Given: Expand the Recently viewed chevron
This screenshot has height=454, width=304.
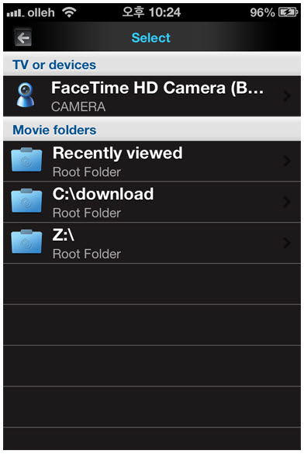Looking at the screenshot, I should point(286,161).
